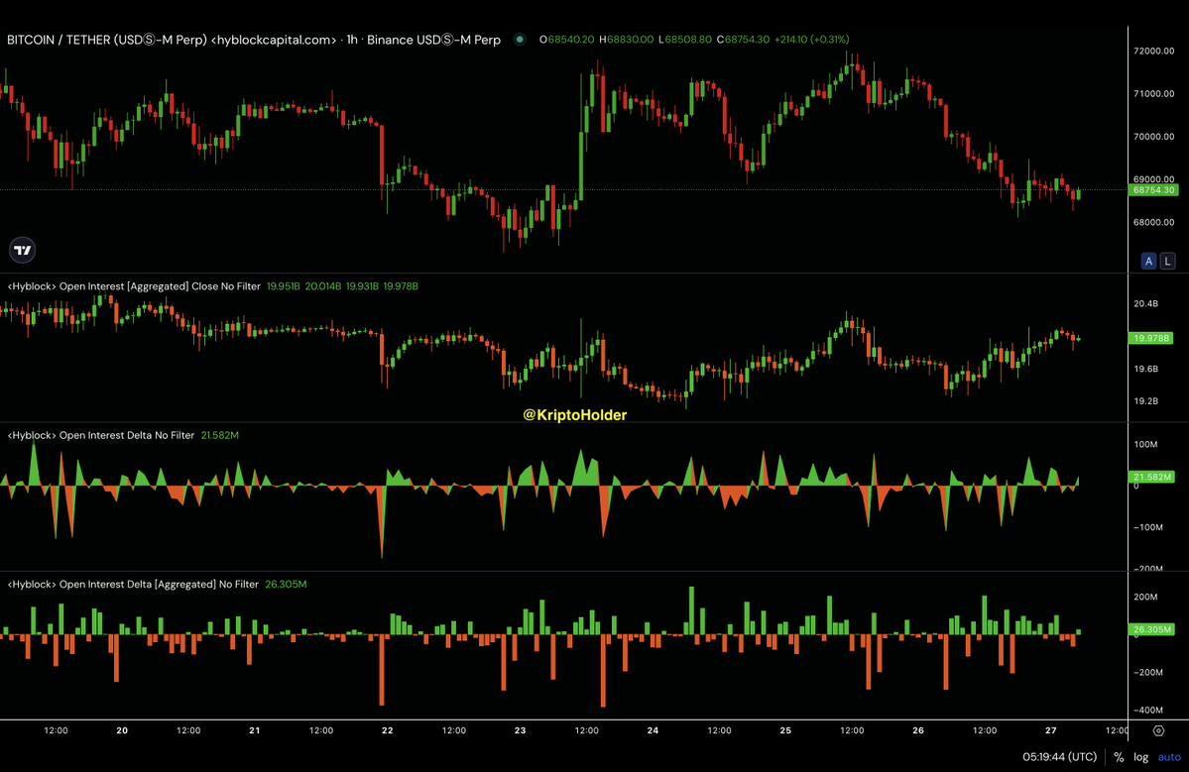Click the green market status dot
This screenshot has width=1189, height=772.
tap(520, 40)
